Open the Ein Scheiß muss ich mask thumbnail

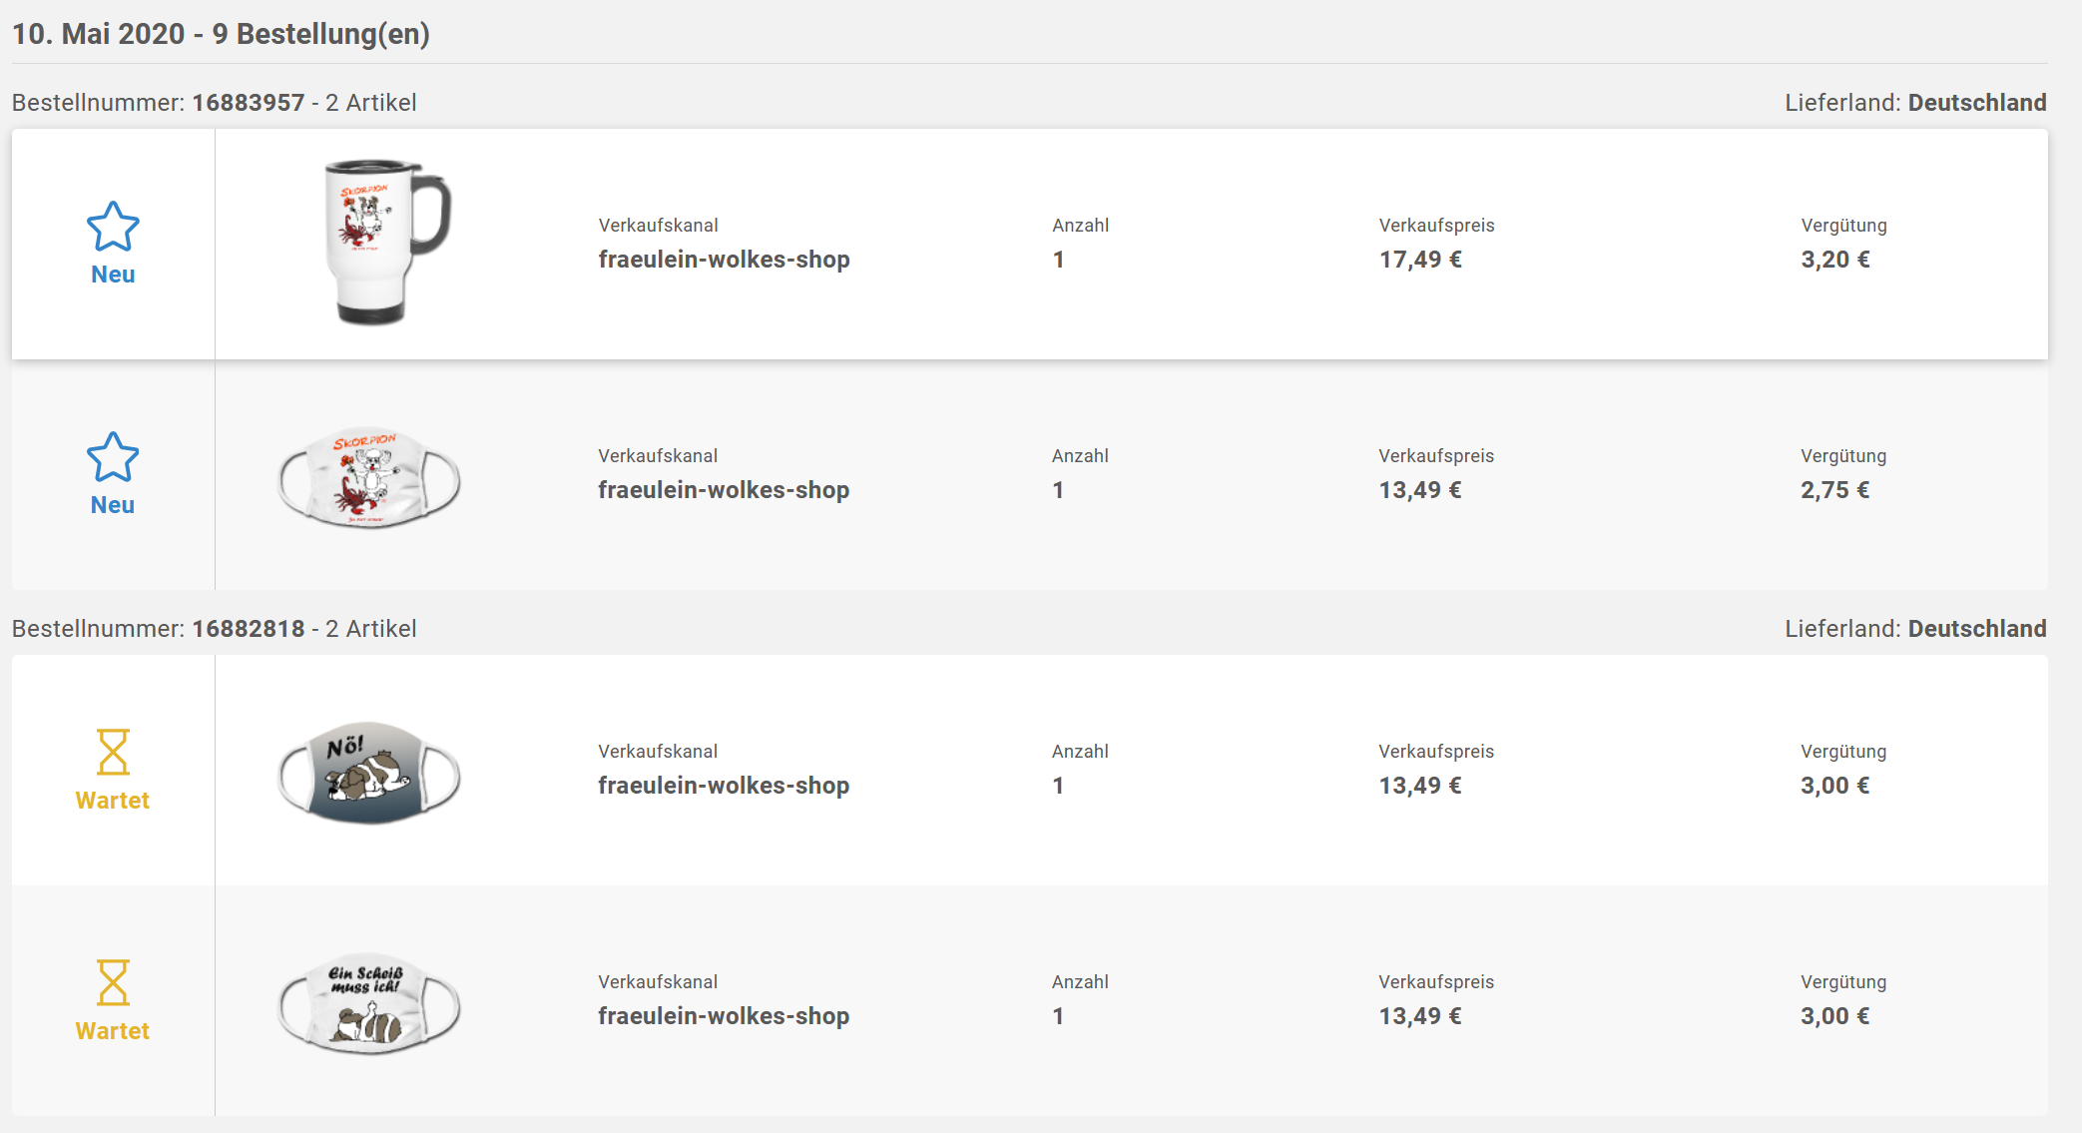[x=369, y=1003]
